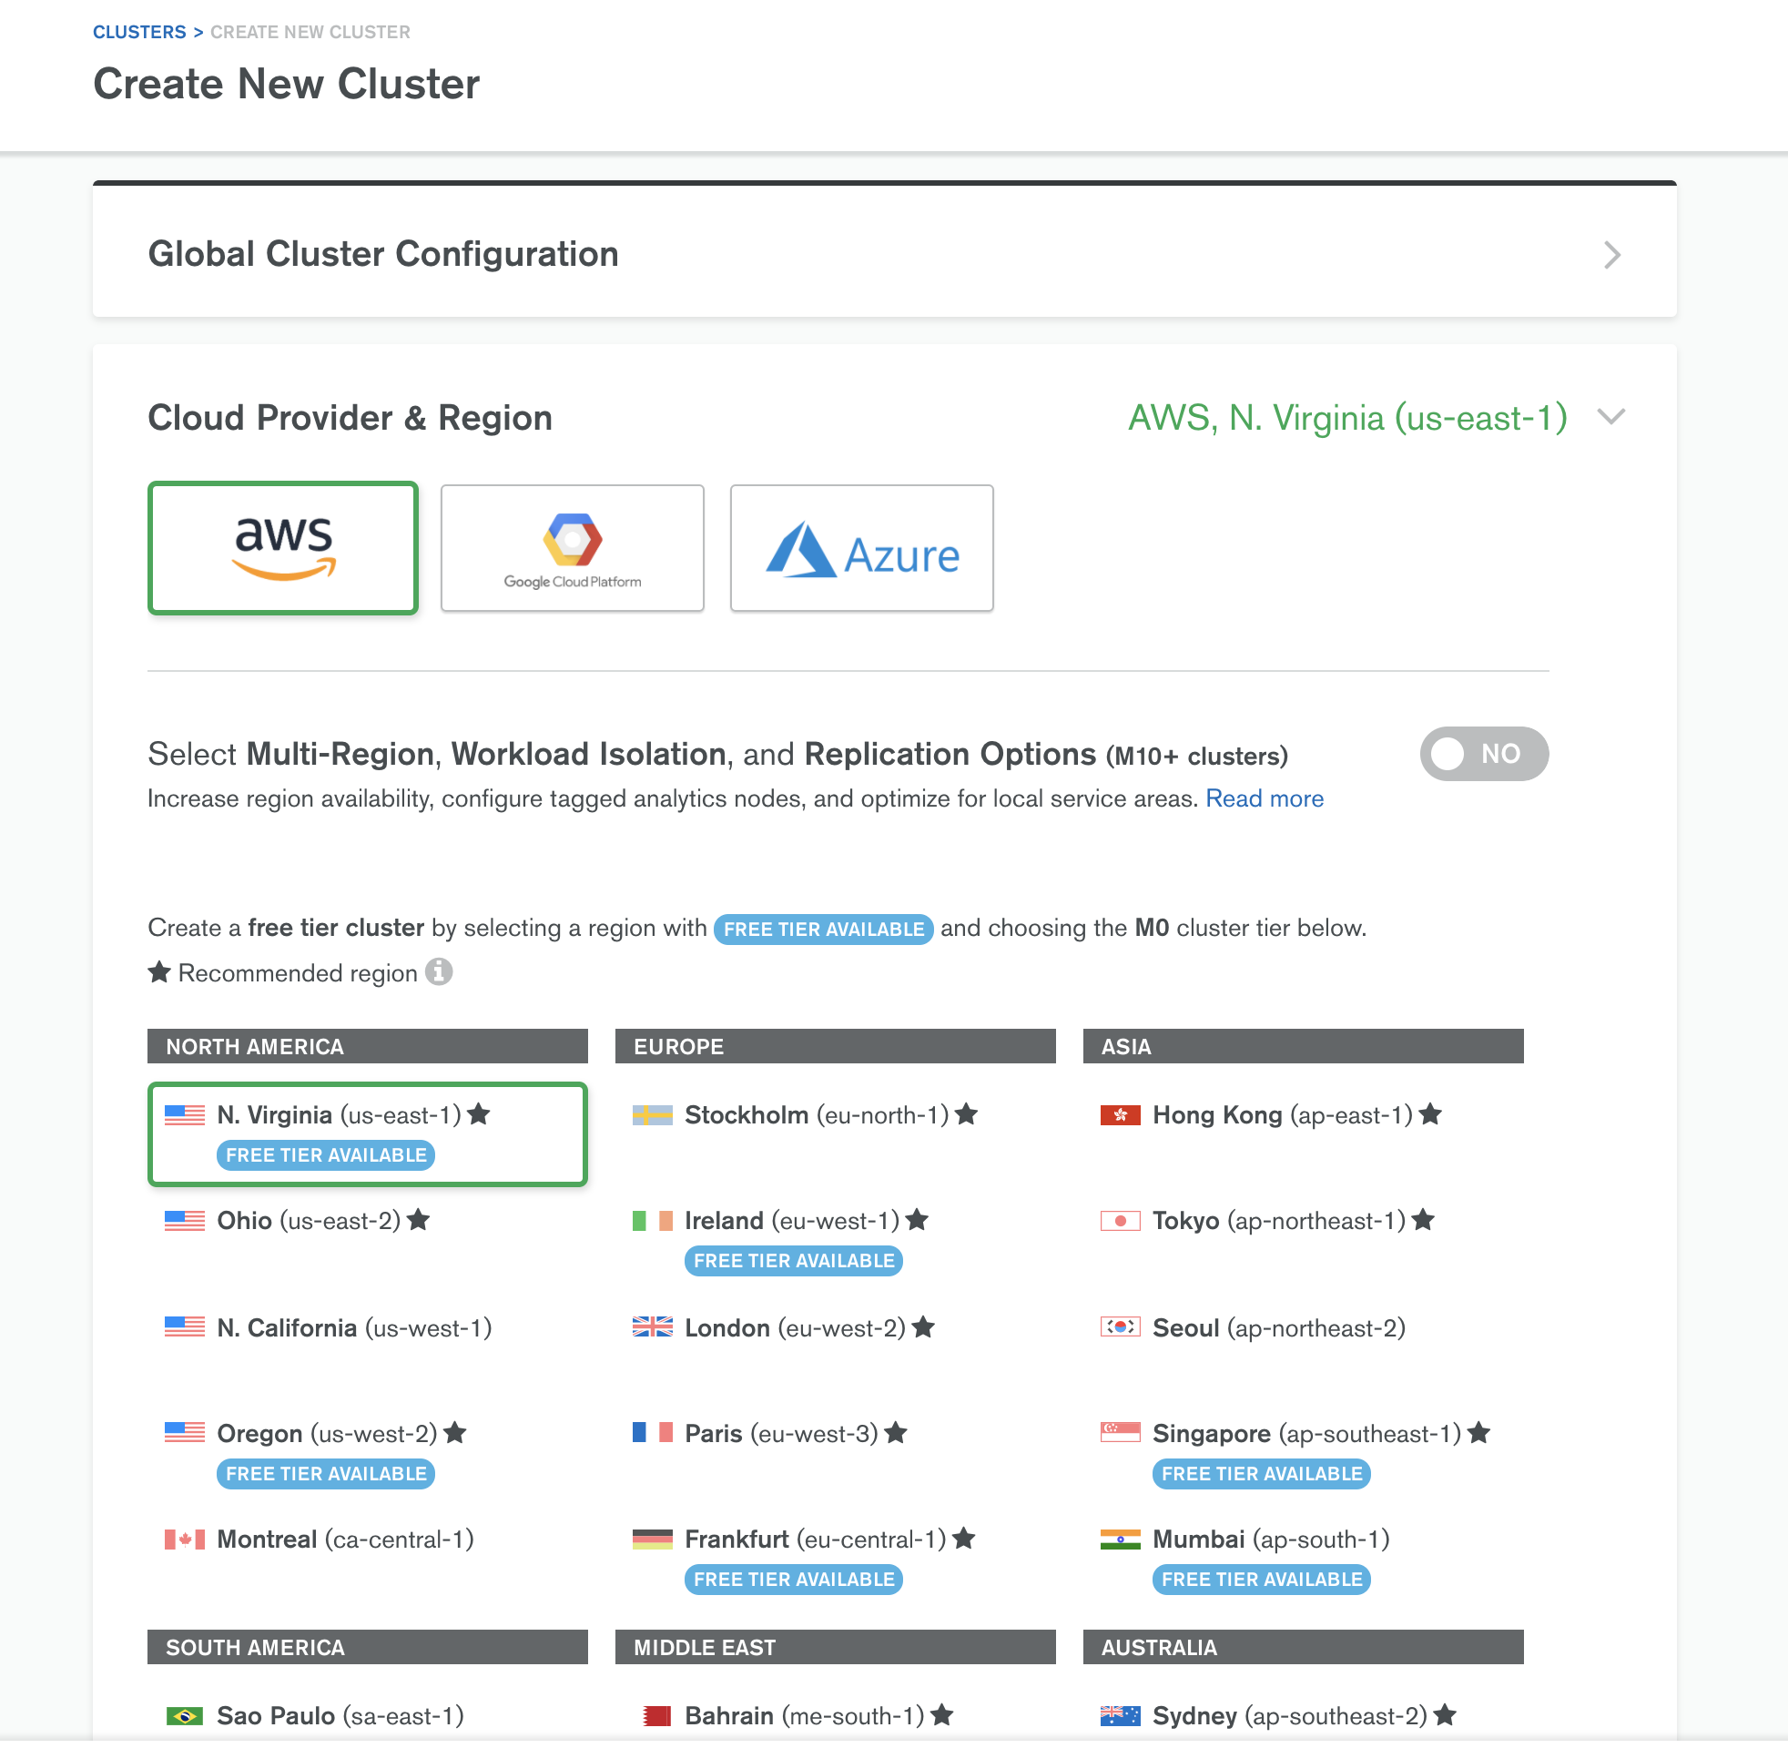1788x1748 pixels.
Task: Click the Montreal Canadian flag icon
Action: point(185,1540)
